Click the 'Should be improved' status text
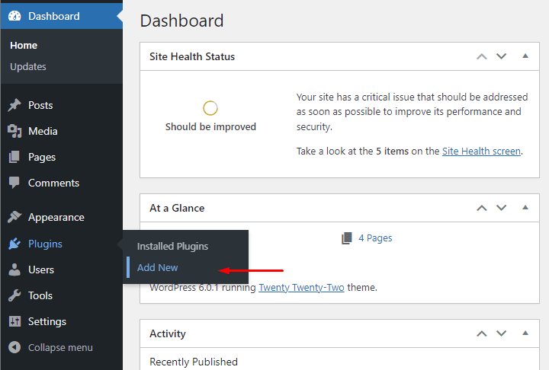This screenshot has height=370, width=549. point(210,126)
